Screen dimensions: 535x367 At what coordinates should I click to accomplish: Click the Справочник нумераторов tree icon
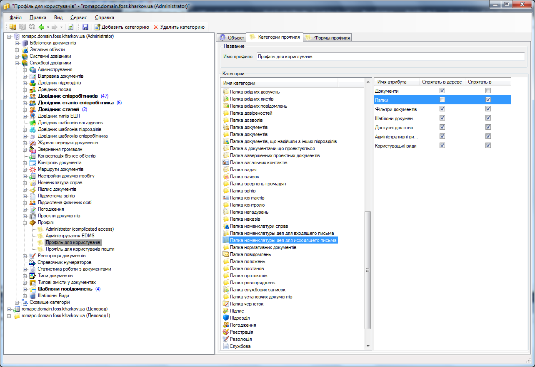click(32, 262)
